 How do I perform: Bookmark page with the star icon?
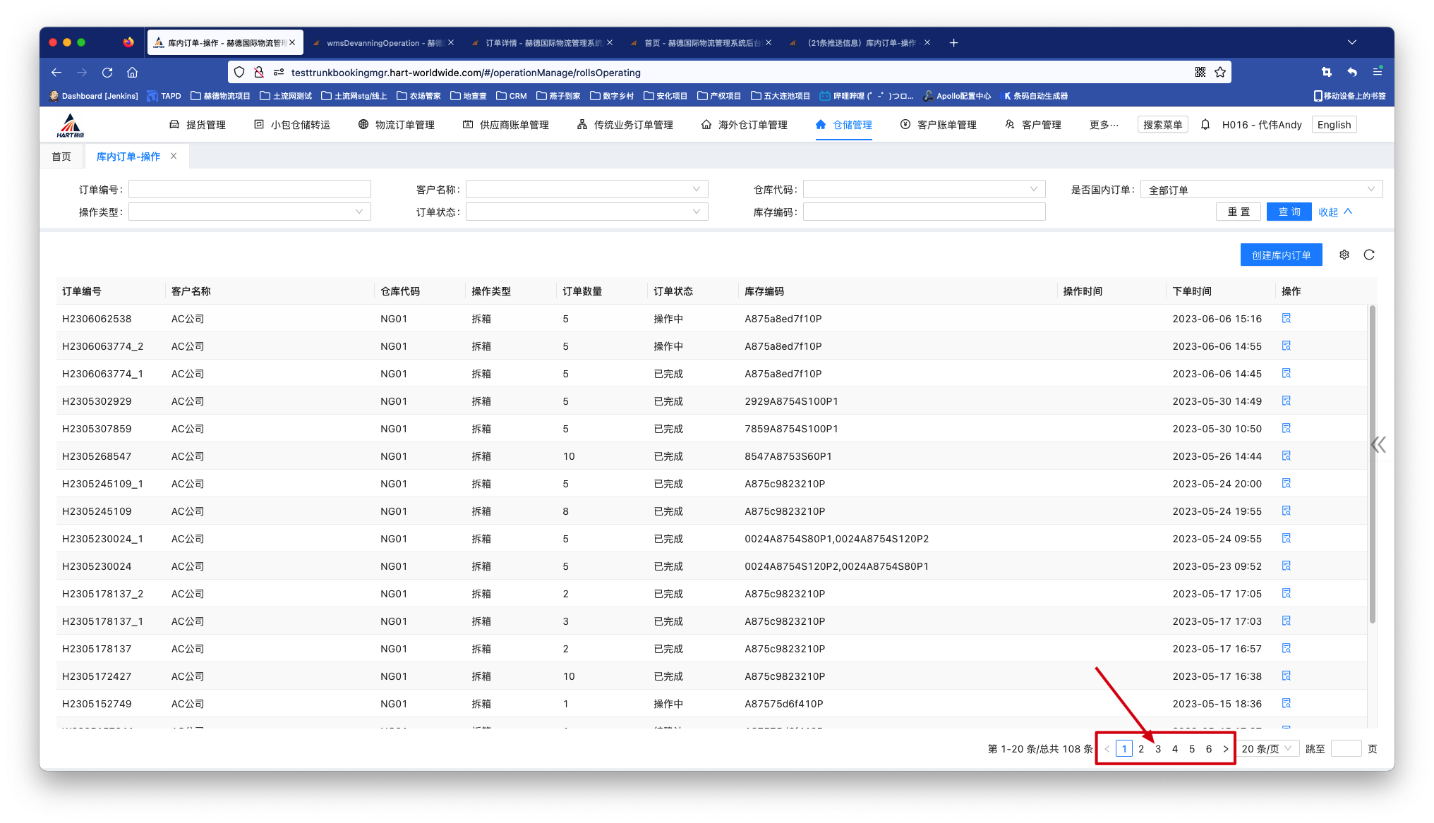(x=1220, y=72)
